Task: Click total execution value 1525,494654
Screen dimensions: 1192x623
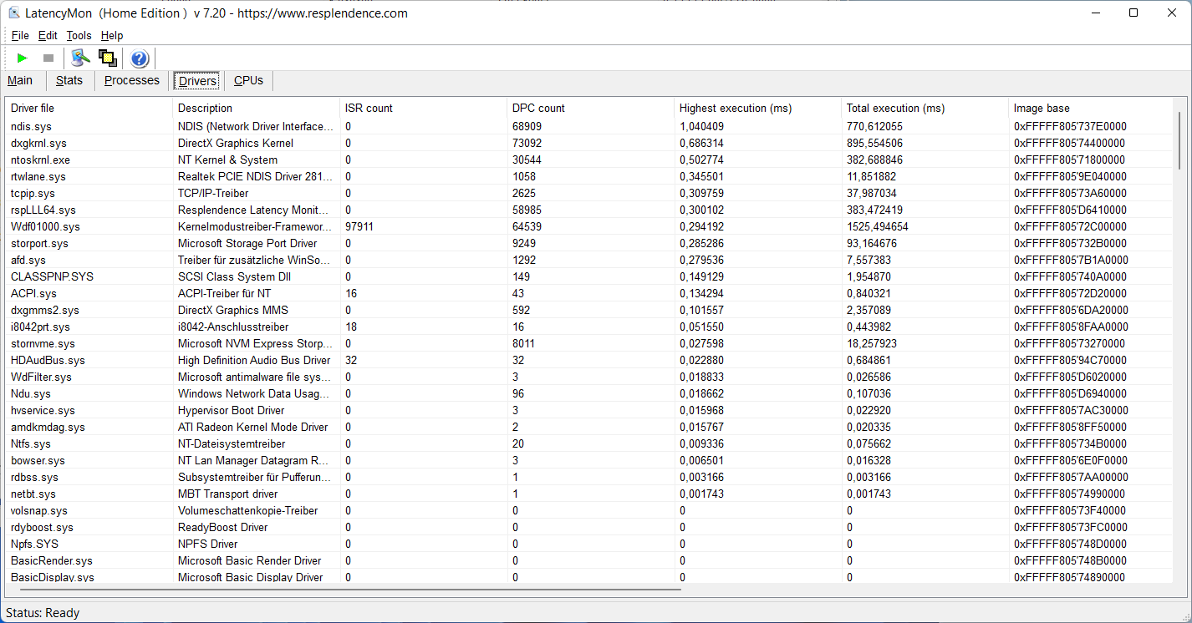Action: point(877,226)
